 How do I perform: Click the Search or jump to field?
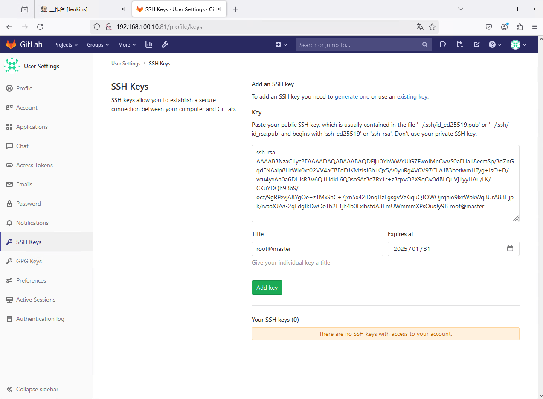pyautogui.click(x=358, y=44)
